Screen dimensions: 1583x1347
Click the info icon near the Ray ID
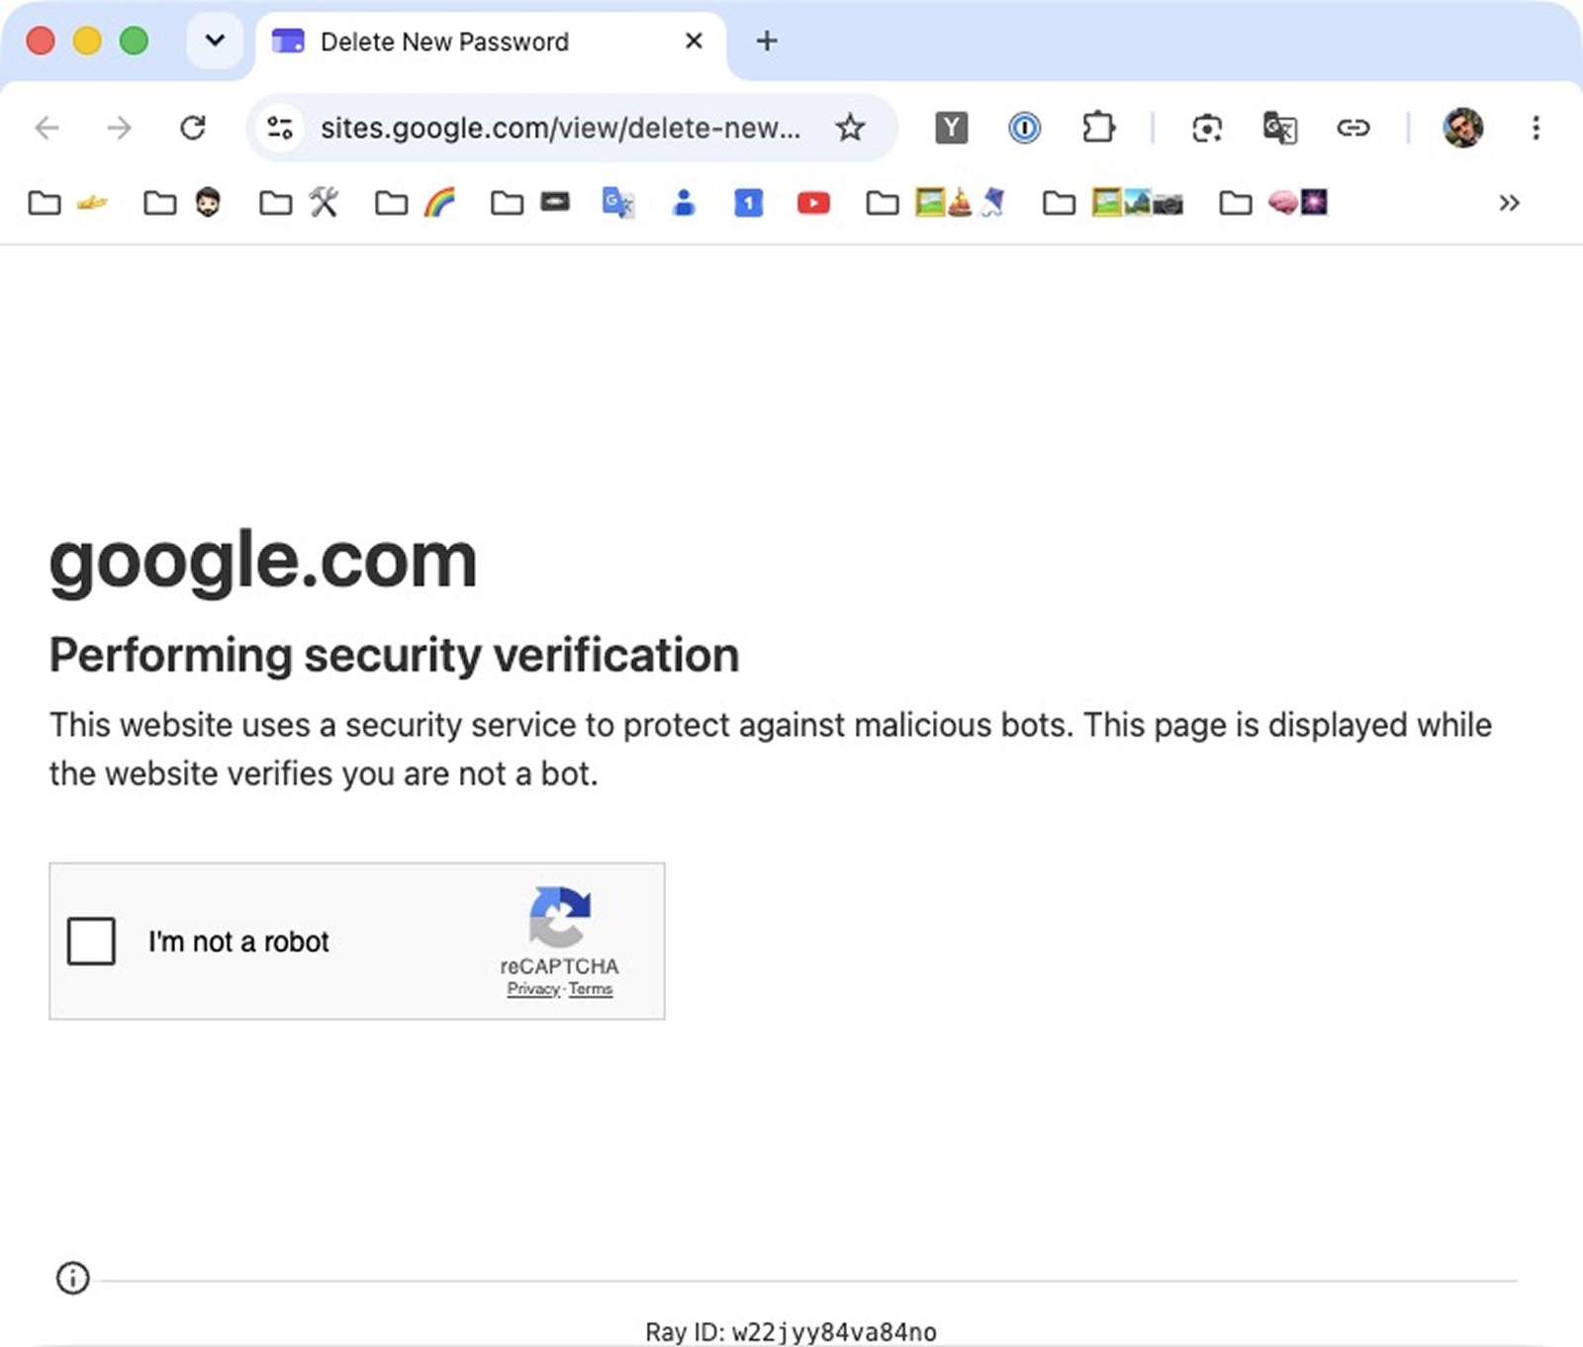72,1278
